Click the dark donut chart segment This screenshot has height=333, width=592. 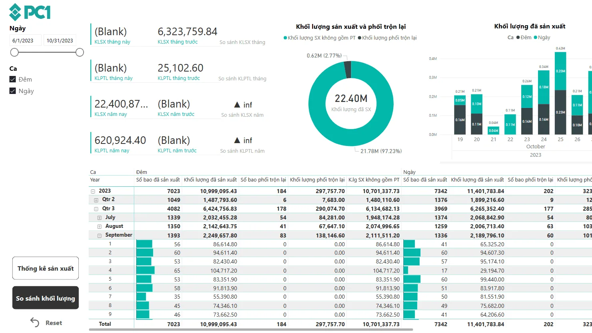348,69
